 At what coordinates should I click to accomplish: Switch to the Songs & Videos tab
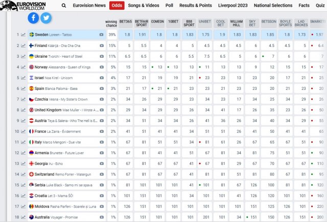point(144,5)
